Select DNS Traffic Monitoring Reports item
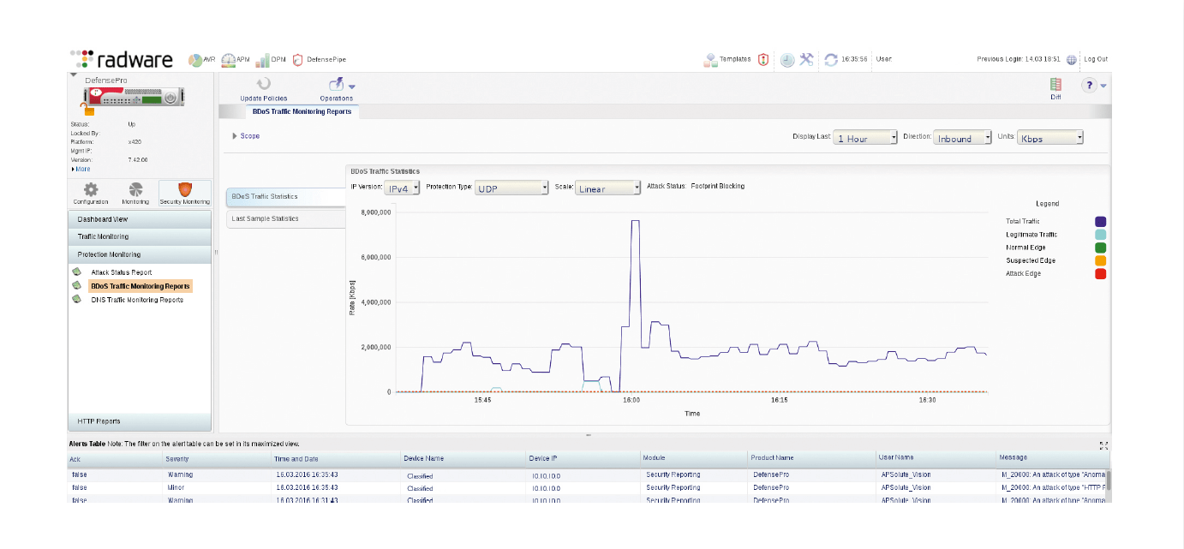This screenshot has height=549, width=1184. click(x=137, y=300)
